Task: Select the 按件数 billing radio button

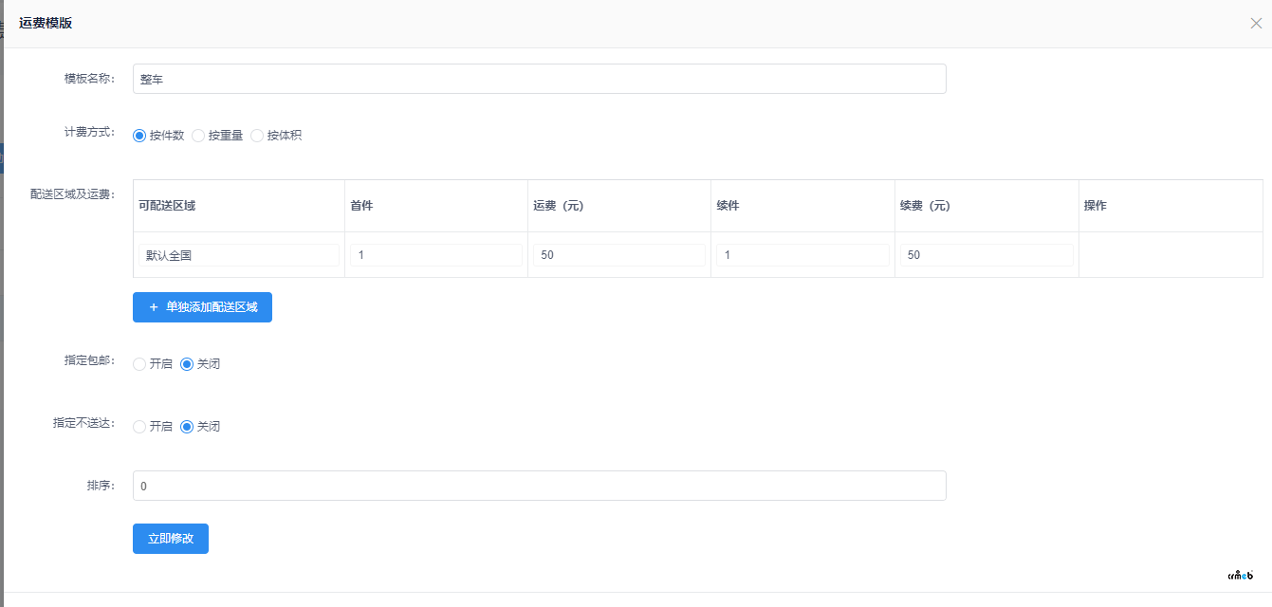Action: pyautogui.click(x=139, y=136)
